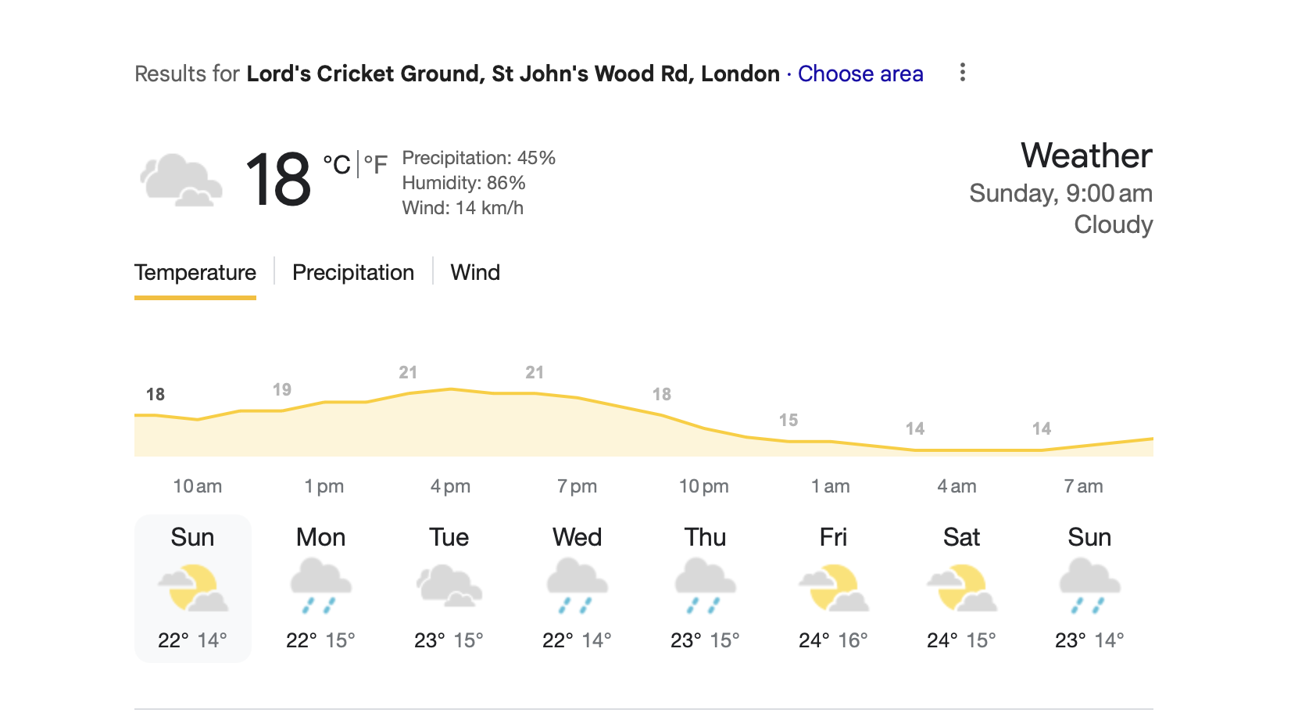Select the last Sun forecast with rain

[1089, 588]
